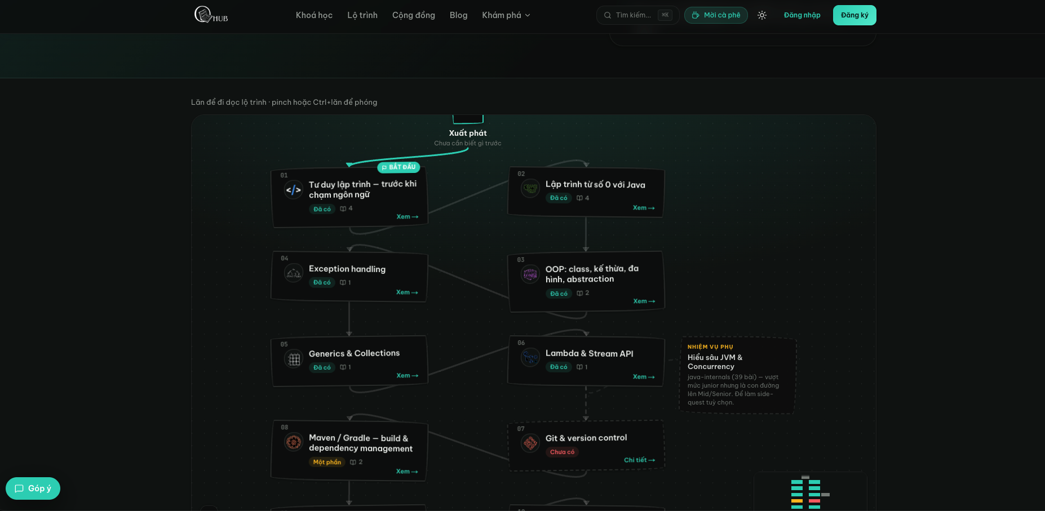Open the Khoá học menu item
This screenshot has width=1045, height=511.
click(x=314, y=15)
